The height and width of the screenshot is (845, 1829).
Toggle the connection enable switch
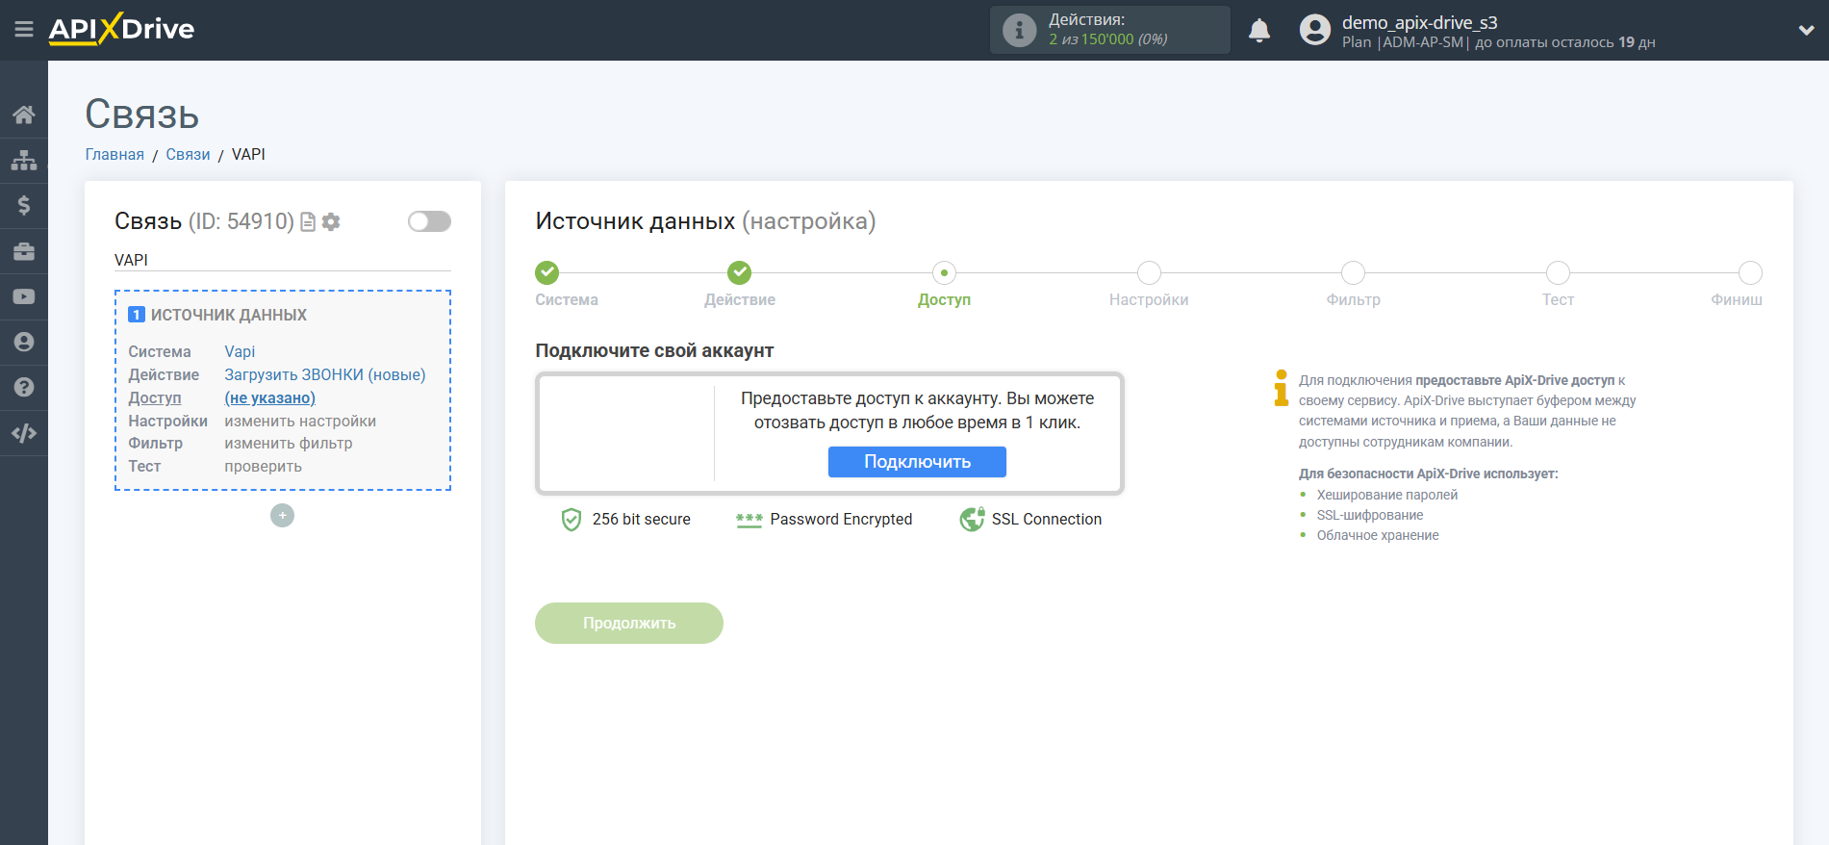(429, 221)
